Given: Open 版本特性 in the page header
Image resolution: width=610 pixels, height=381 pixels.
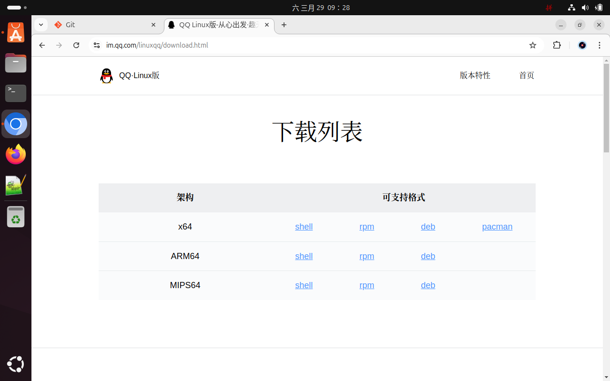Looking at the screenshot, I should coord(475,75).
